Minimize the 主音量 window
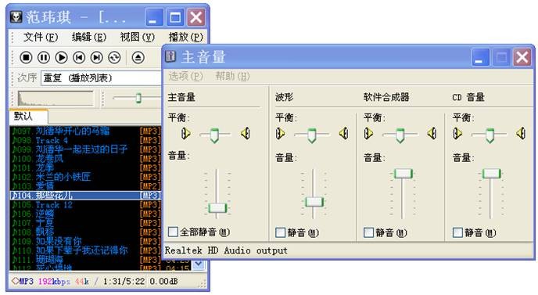 480,57
